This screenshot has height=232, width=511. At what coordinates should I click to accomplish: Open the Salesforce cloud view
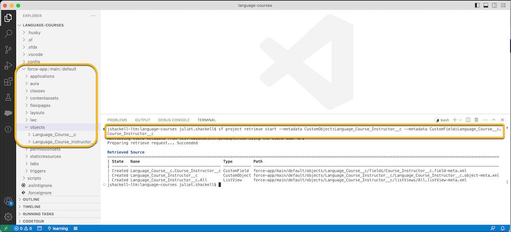8,113
